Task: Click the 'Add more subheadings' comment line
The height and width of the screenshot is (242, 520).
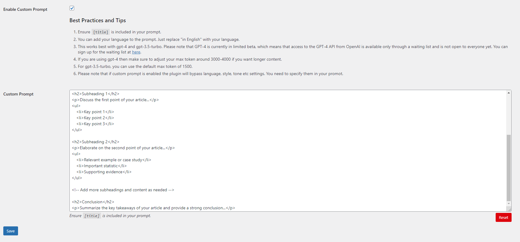Action: tap(123, 190)
